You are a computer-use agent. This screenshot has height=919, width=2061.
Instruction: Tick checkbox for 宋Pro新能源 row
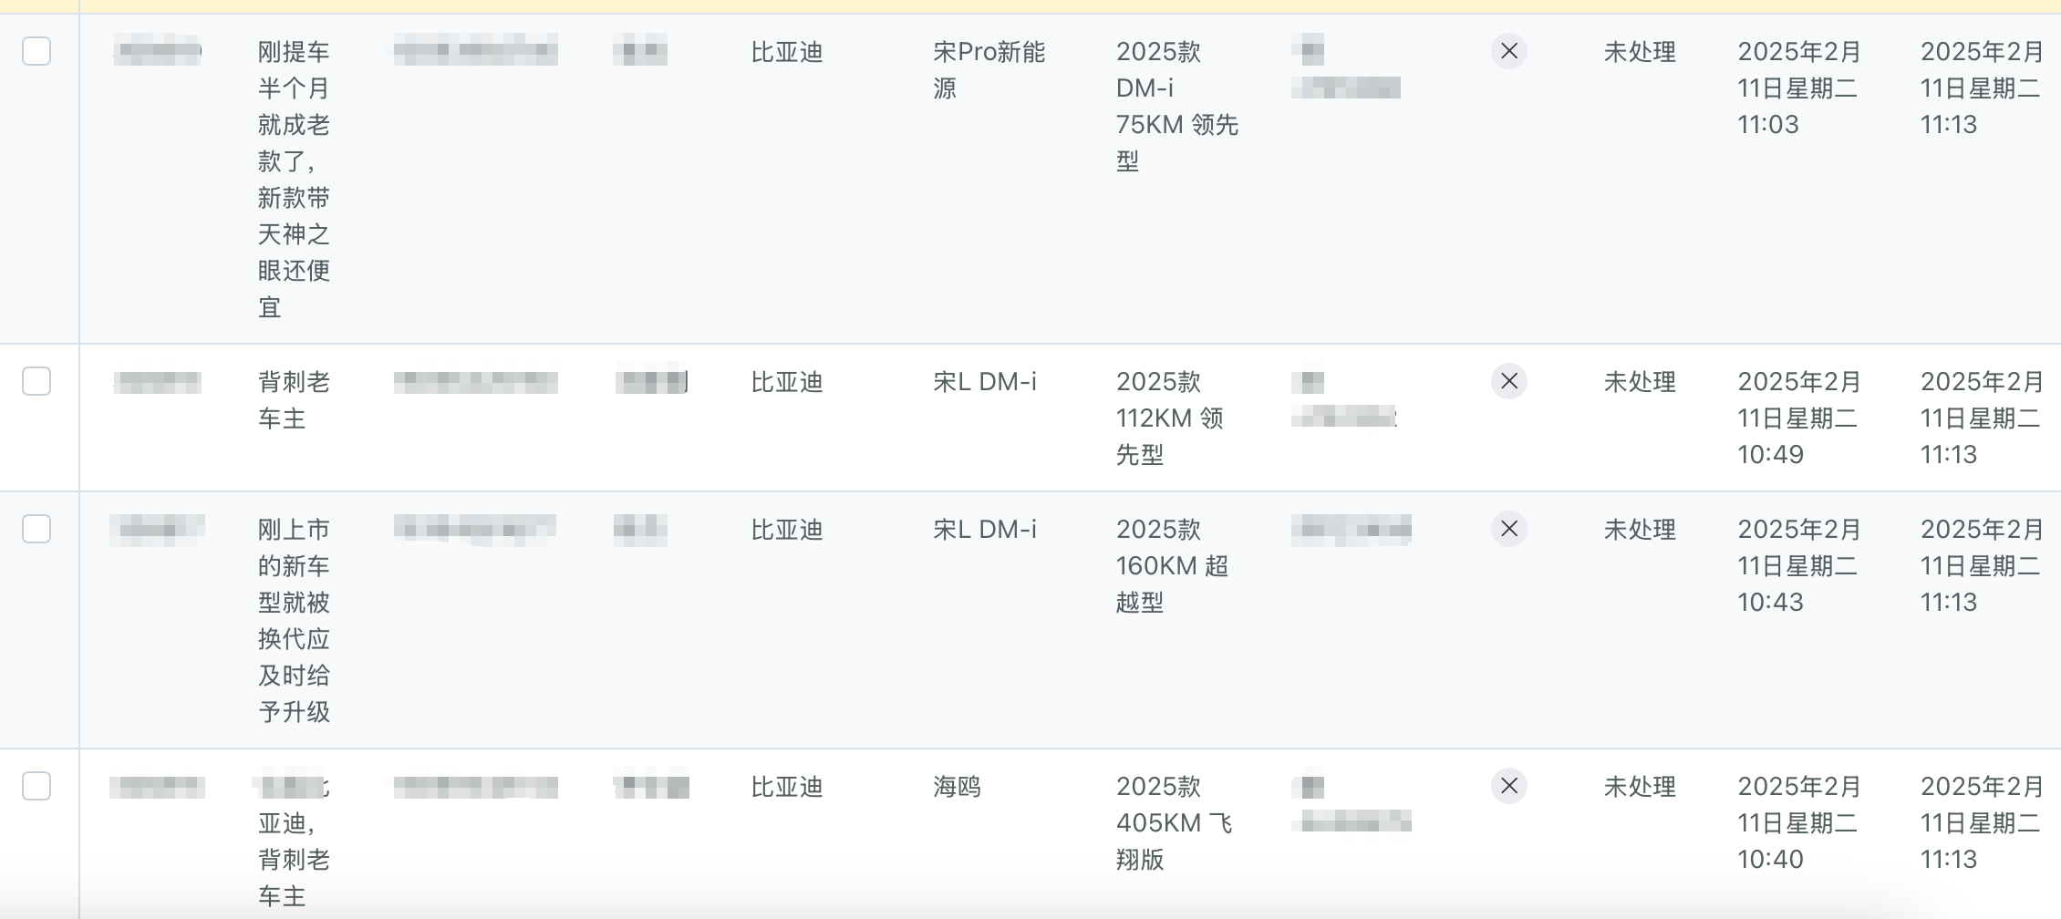point(36,51)
